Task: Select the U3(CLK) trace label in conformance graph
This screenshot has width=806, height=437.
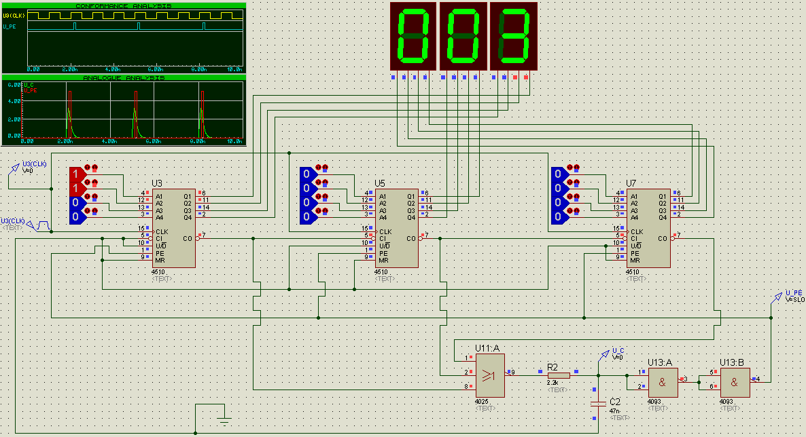Action: tap(14, 16)
